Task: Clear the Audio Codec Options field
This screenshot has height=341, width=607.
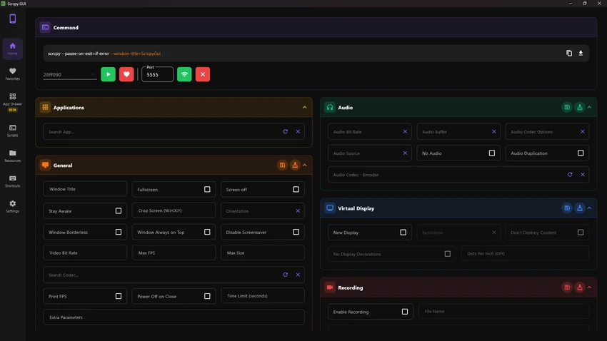Action: (x=582, y=131)
